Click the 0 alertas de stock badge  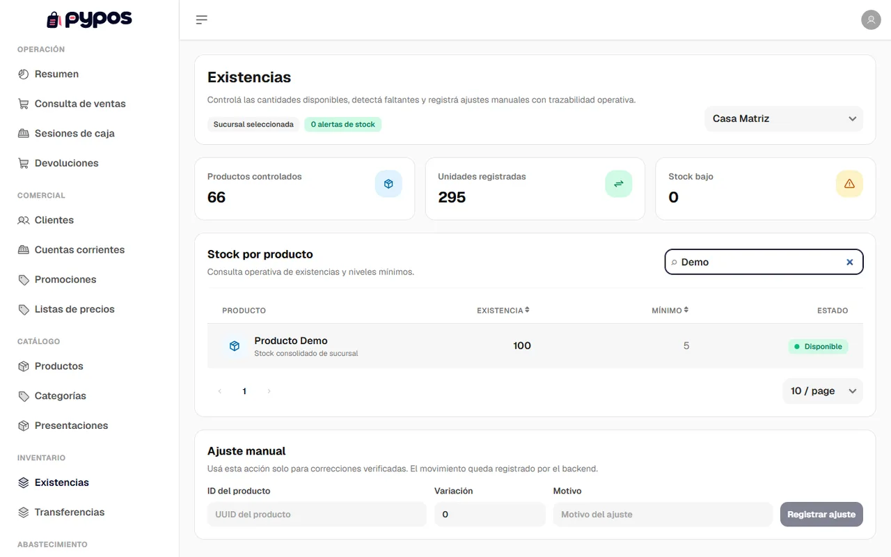[x=342, y=125]
